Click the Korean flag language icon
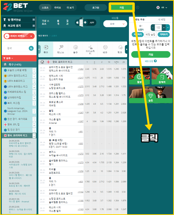Viewport: 174px width, 215px height. [x=158, y=7]
